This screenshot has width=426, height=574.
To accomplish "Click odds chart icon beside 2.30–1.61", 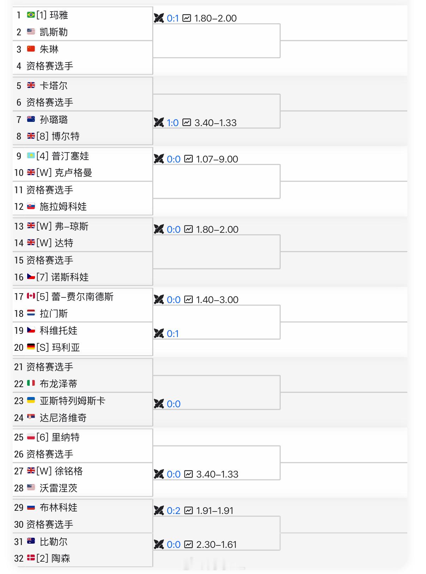I will (189, 544).
